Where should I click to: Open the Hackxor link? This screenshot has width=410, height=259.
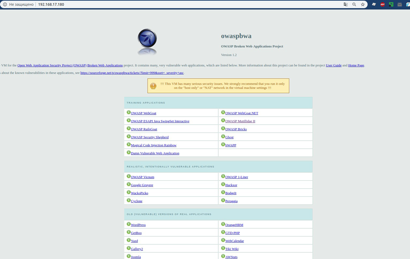coord(231,186)
